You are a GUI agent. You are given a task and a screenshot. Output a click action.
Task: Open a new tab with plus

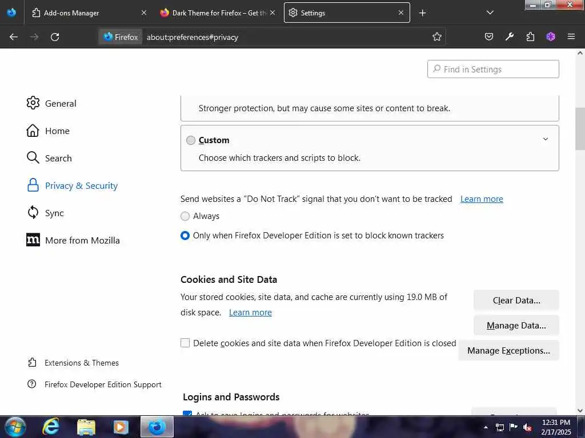pos(422,13)
